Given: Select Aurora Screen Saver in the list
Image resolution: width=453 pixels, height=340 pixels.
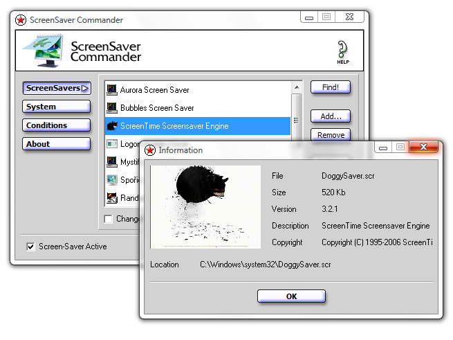Looking at the screenshot, I should [x=198, y=90].
